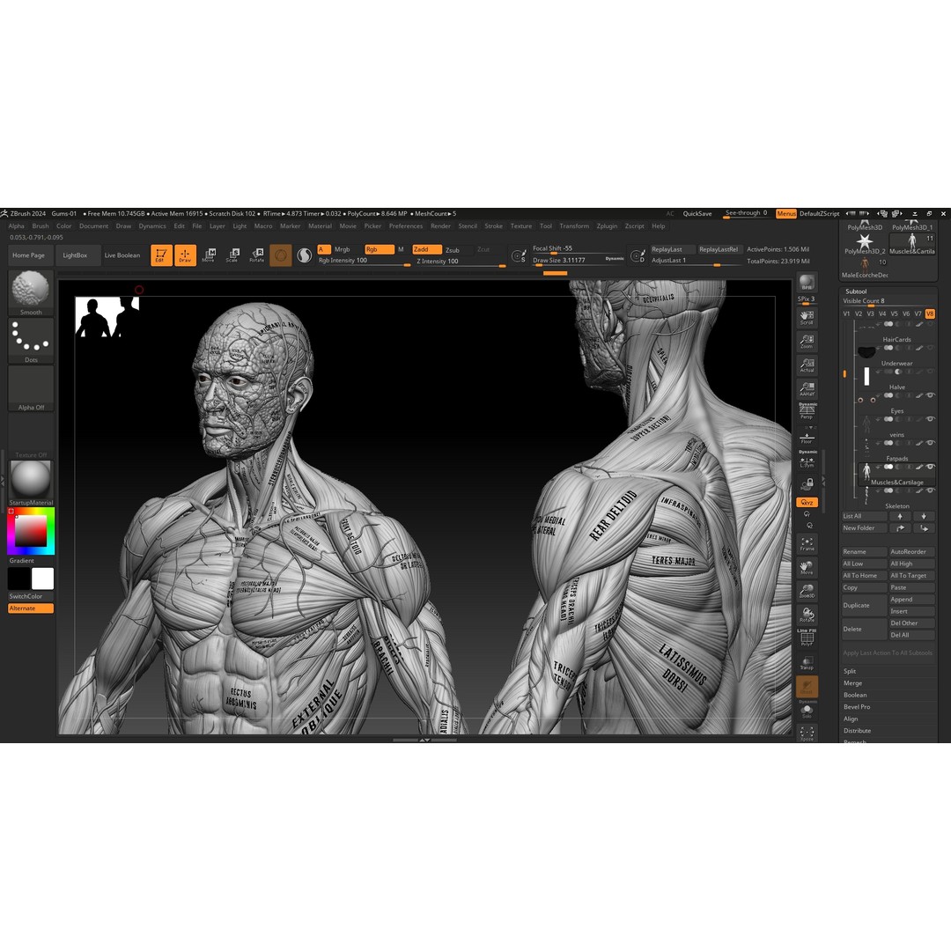951x951 pixels.
Task: Toggle the Floor grid
Action: pos(807,438)
